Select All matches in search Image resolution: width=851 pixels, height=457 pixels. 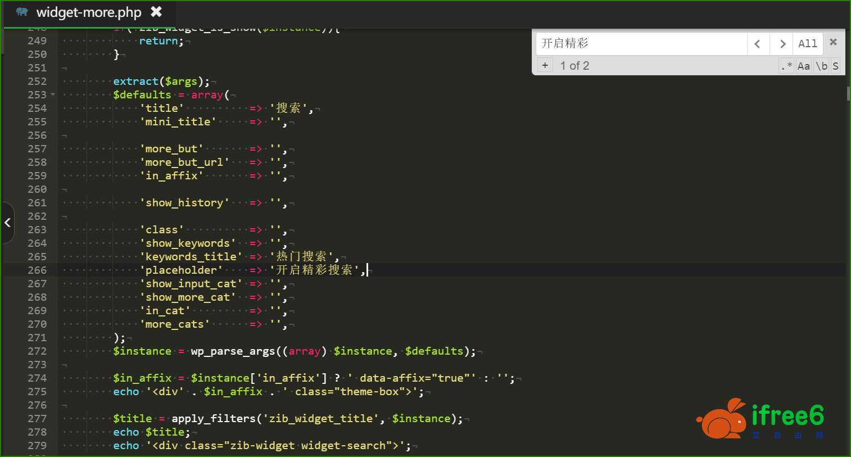(x=808, y=44)
